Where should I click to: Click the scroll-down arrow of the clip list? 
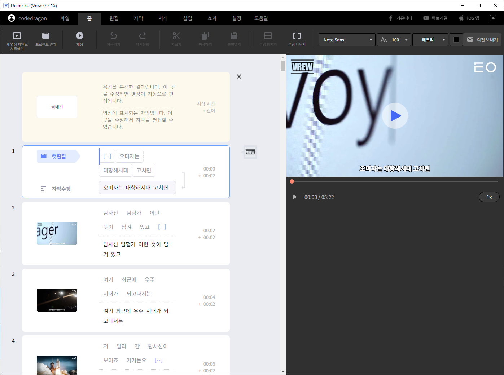coord(283,371)
